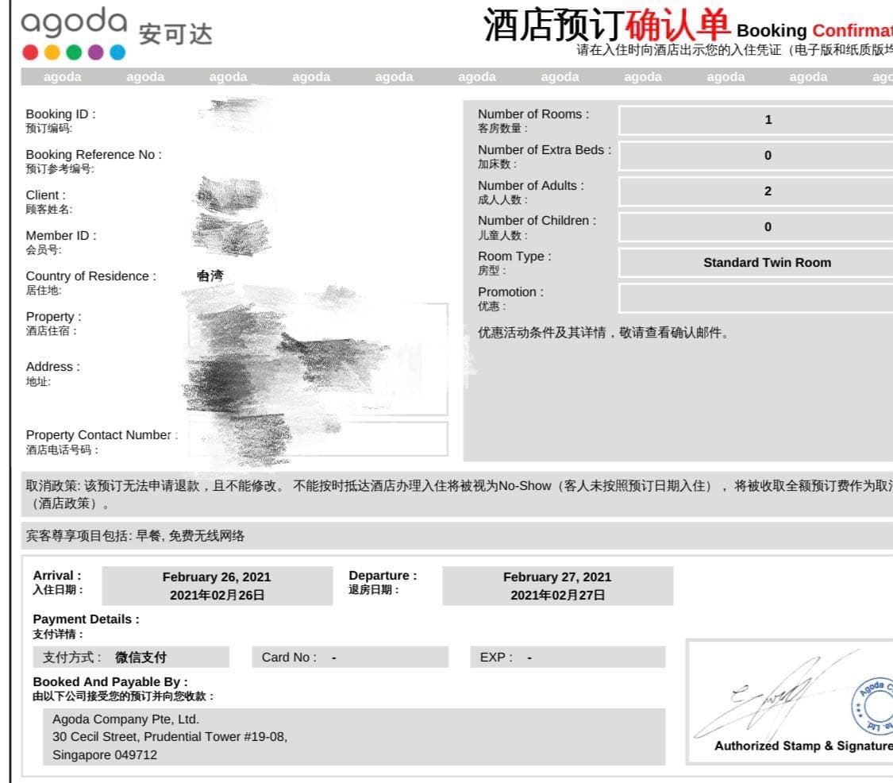Click the EXP field

568,657
